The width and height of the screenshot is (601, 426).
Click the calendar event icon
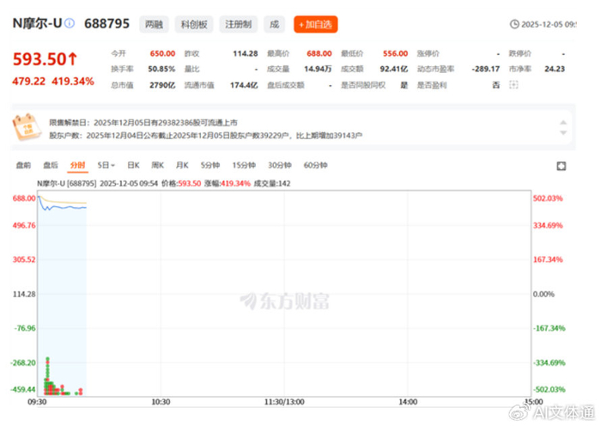27,127
